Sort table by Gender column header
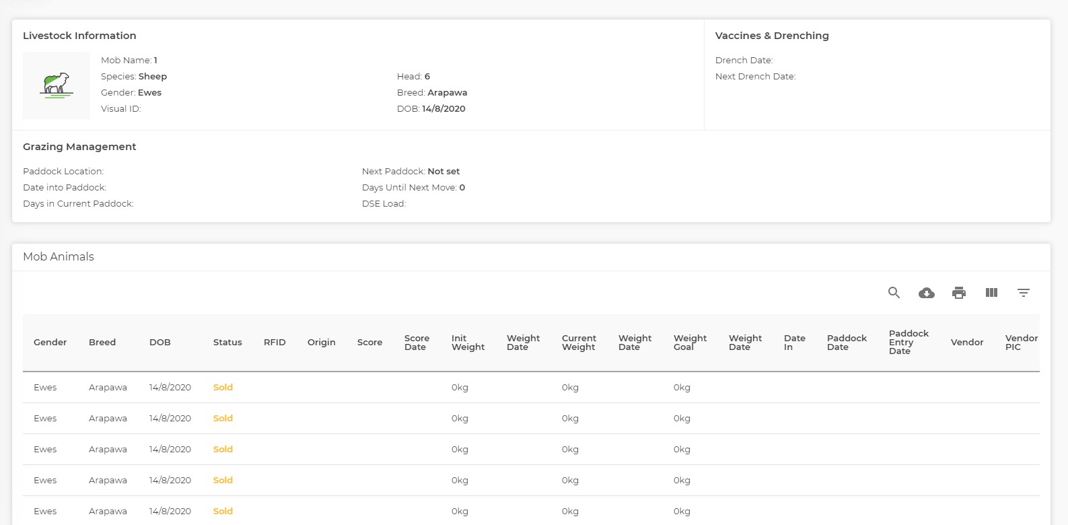 click(x=50, y=343)
